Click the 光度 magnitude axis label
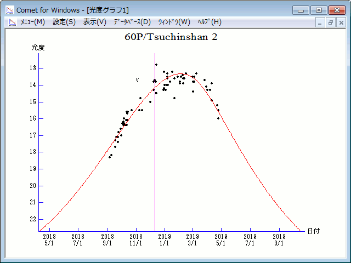 (x=38, y=48)
